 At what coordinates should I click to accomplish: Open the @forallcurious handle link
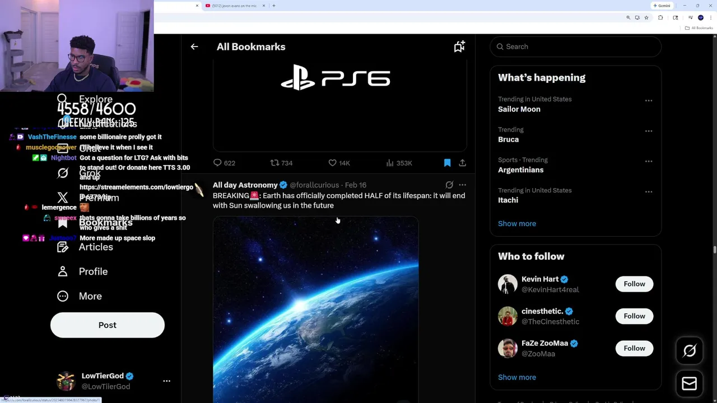pos(314,185)
